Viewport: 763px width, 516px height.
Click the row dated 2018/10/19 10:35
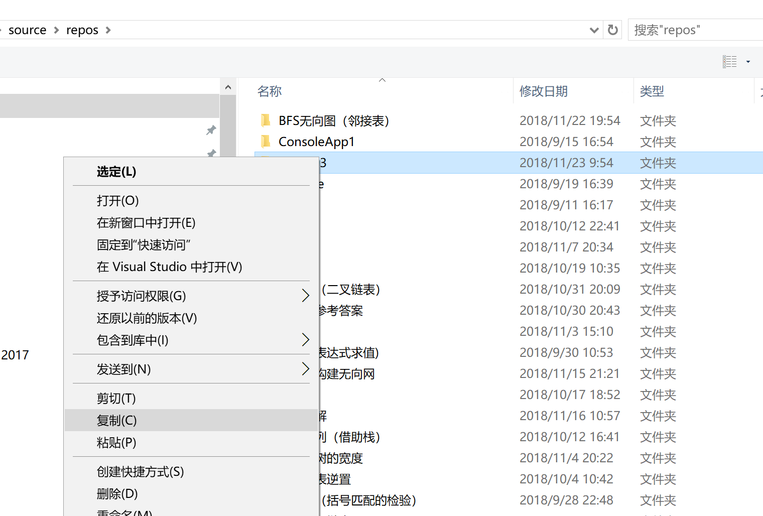(541, 269)
